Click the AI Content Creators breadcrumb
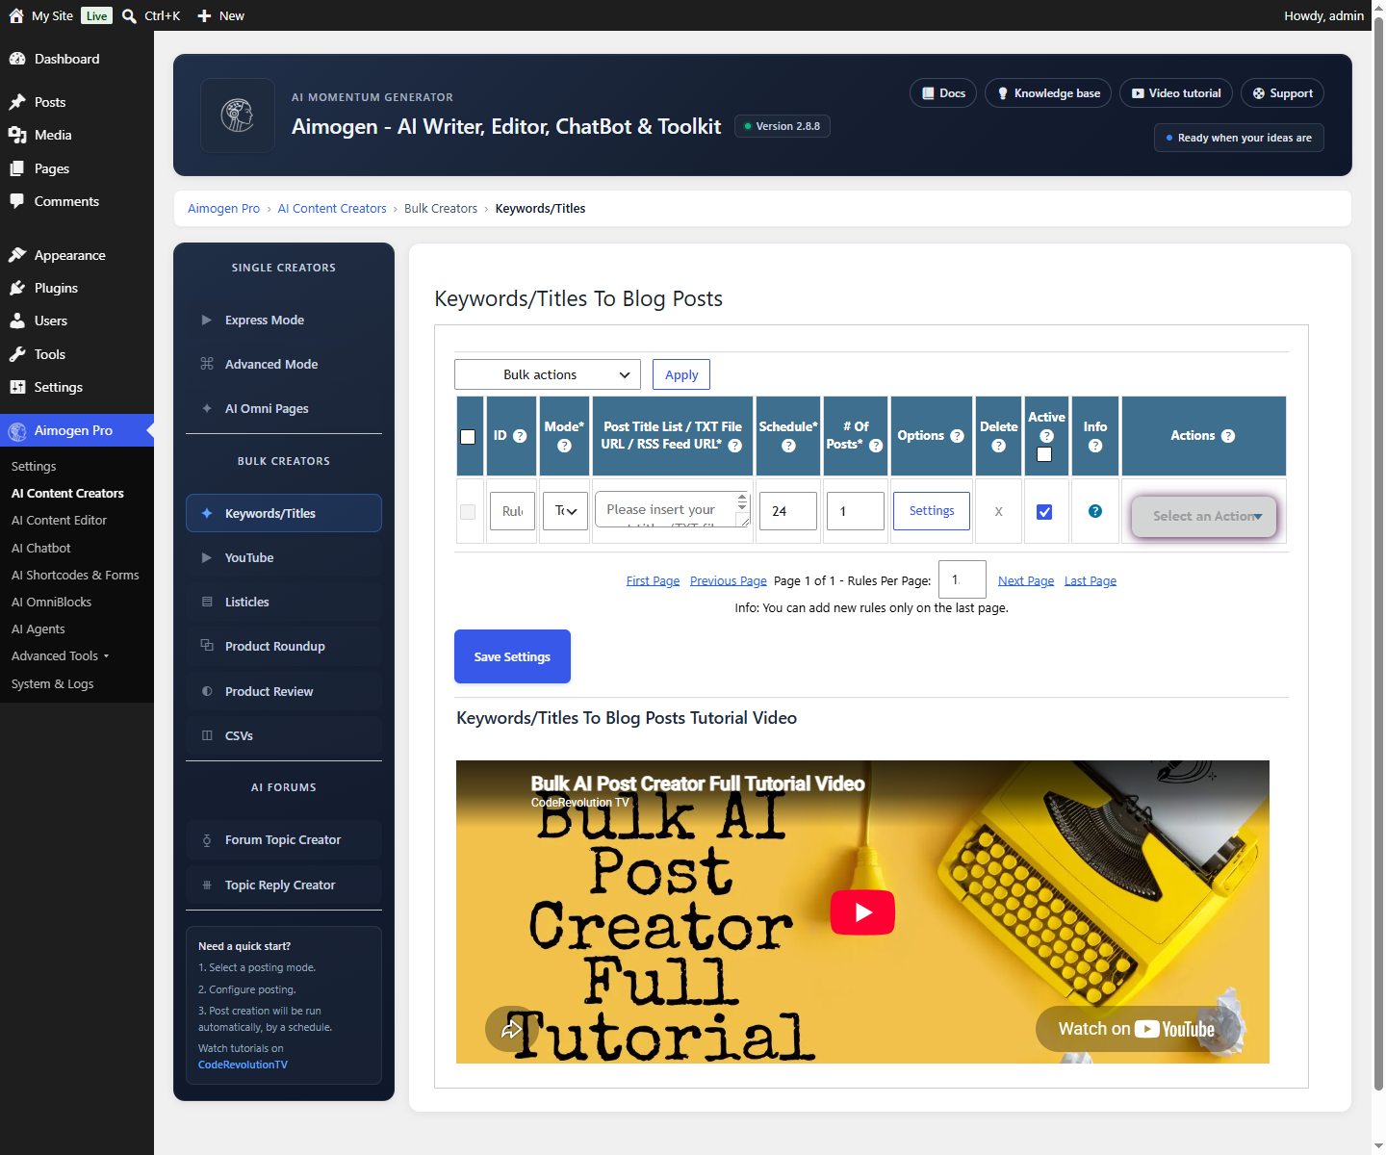Viewport: 1386px width, 1155px height. point(332,208)
